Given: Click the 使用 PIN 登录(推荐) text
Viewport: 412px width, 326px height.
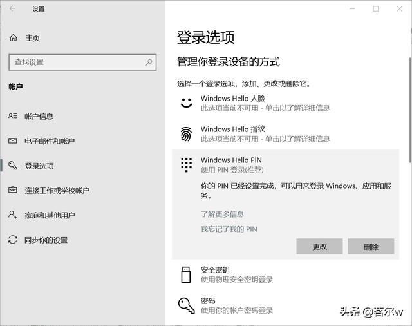Looking at the screenshot, I should tap(232, 170).
